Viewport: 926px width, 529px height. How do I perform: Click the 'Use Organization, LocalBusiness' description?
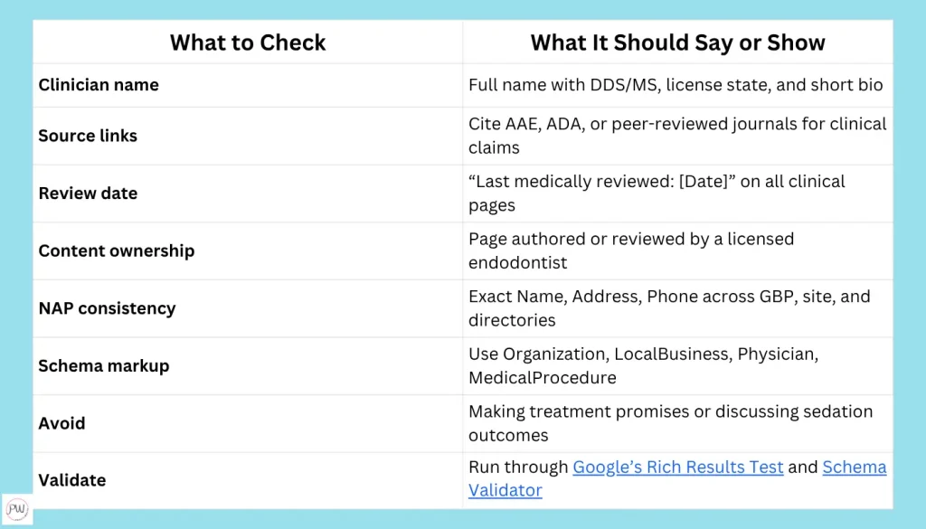(643, 365)
